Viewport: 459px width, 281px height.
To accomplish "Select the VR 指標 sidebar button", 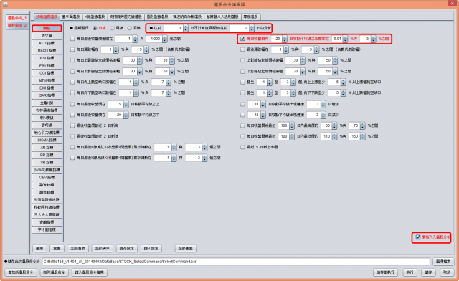I will (47, 163).
